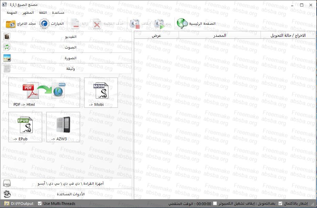Minimize the Format Factory window
This screenshot has width=317, height=208.
click(292, 5)
